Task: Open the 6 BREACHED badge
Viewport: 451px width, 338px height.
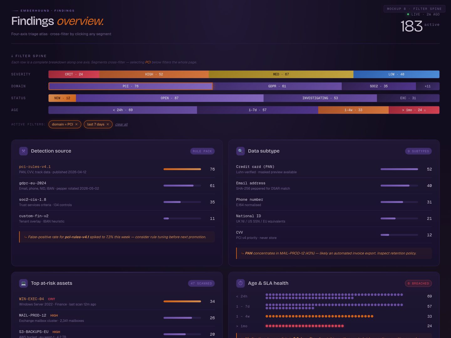Action: point(418,283)
